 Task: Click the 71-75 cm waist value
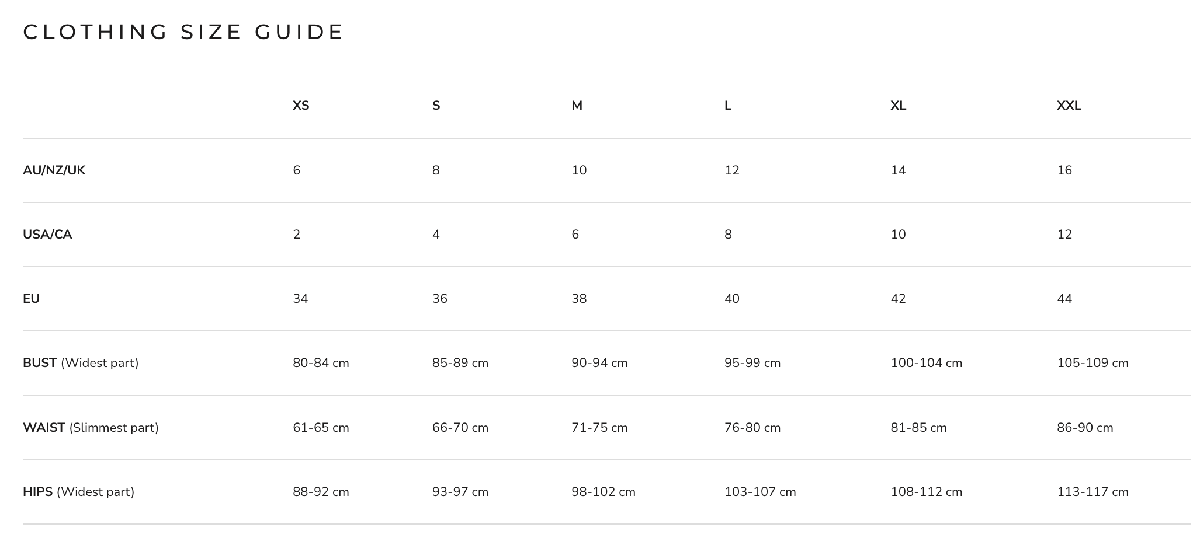599,428
